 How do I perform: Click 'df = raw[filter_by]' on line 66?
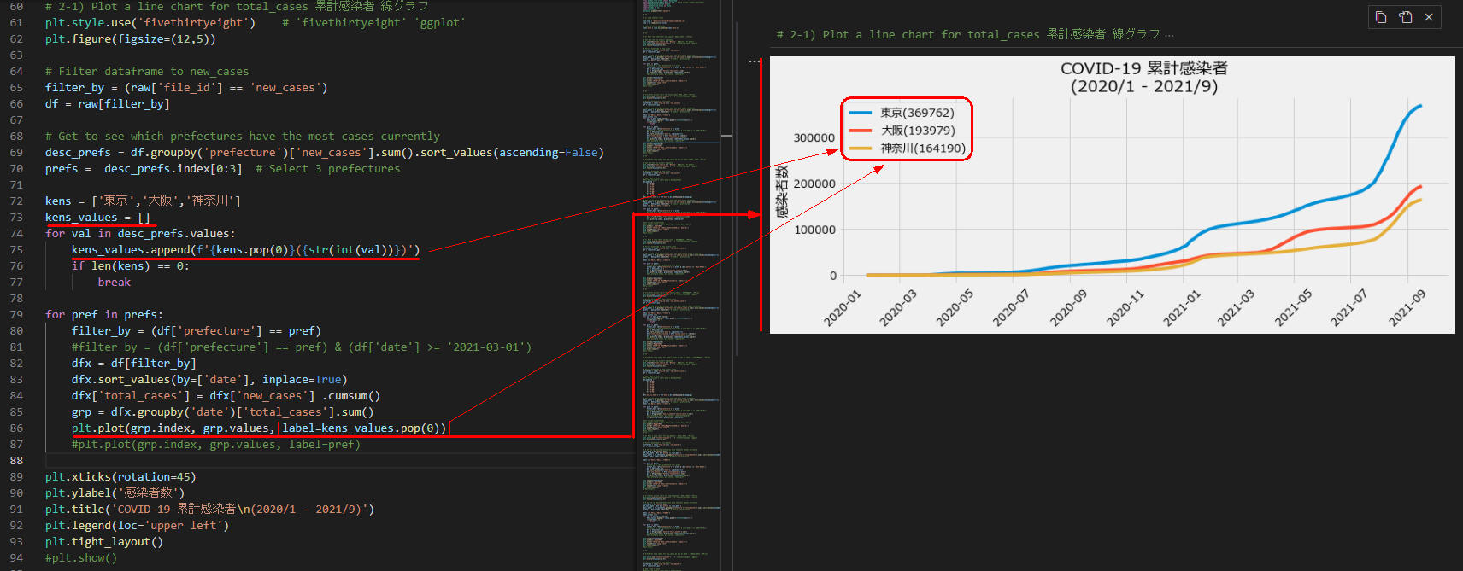coord(108,104)
